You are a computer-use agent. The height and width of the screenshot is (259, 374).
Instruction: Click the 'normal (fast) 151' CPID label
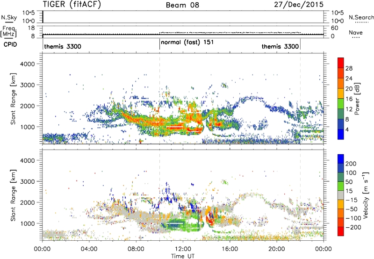coord(187,43)
